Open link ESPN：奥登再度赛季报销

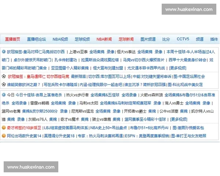tap(147, 136)
